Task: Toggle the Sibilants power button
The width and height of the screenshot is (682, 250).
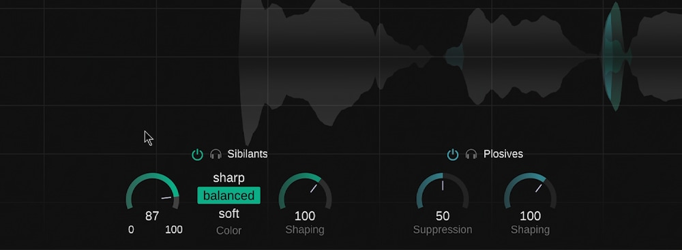Action: pos(198,155)
